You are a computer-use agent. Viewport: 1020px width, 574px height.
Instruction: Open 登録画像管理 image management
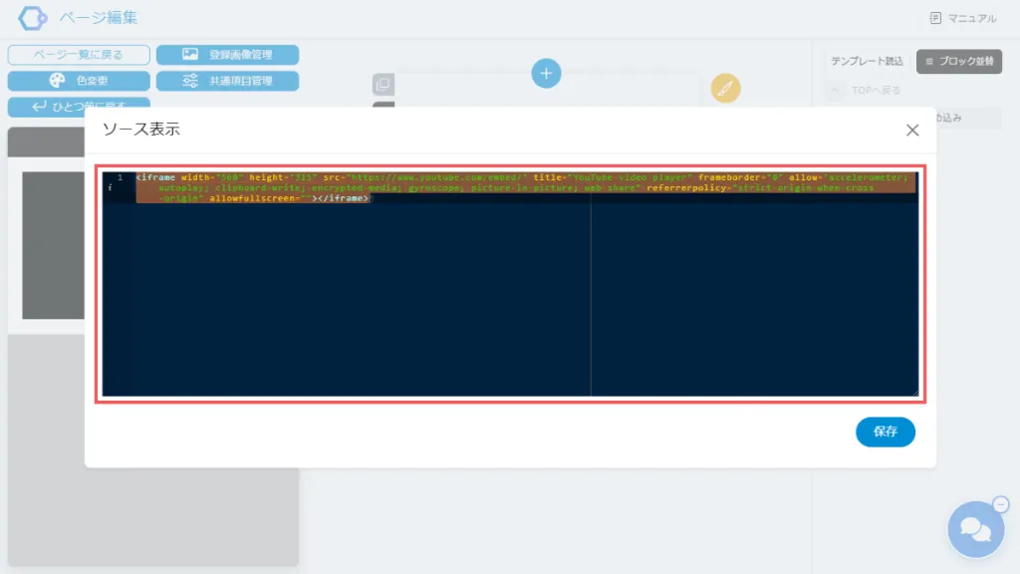coord(227,55)
